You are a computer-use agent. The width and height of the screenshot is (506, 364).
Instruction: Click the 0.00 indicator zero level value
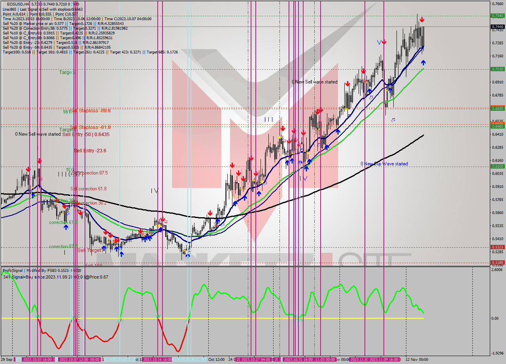(x=495, y=318)
